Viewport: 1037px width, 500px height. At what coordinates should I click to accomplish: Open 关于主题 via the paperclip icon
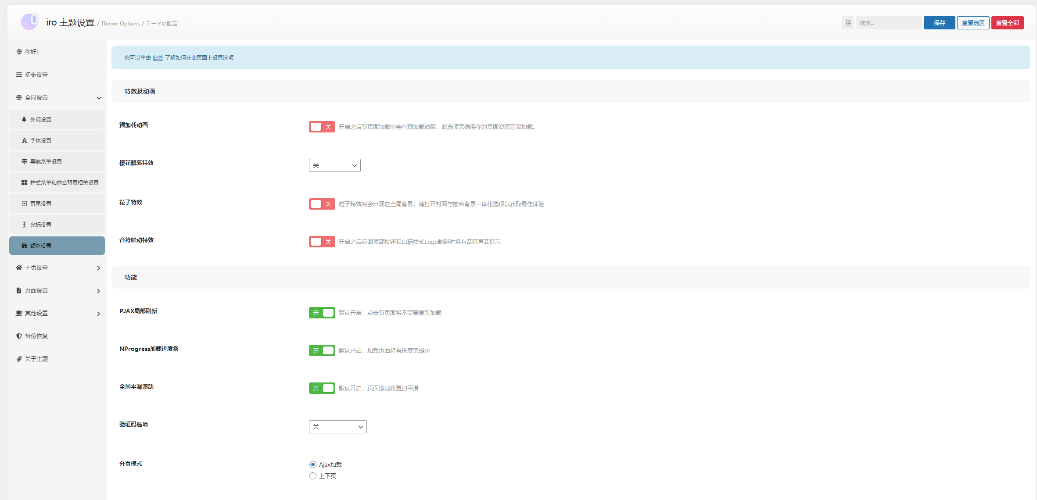point(19,359)
